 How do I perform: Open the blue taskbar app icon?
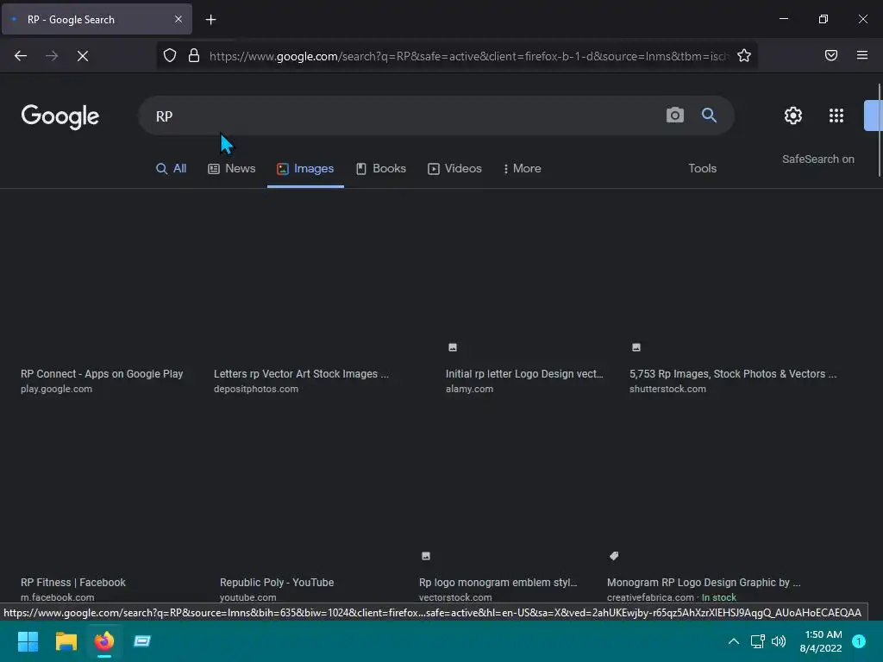[142, 641]
